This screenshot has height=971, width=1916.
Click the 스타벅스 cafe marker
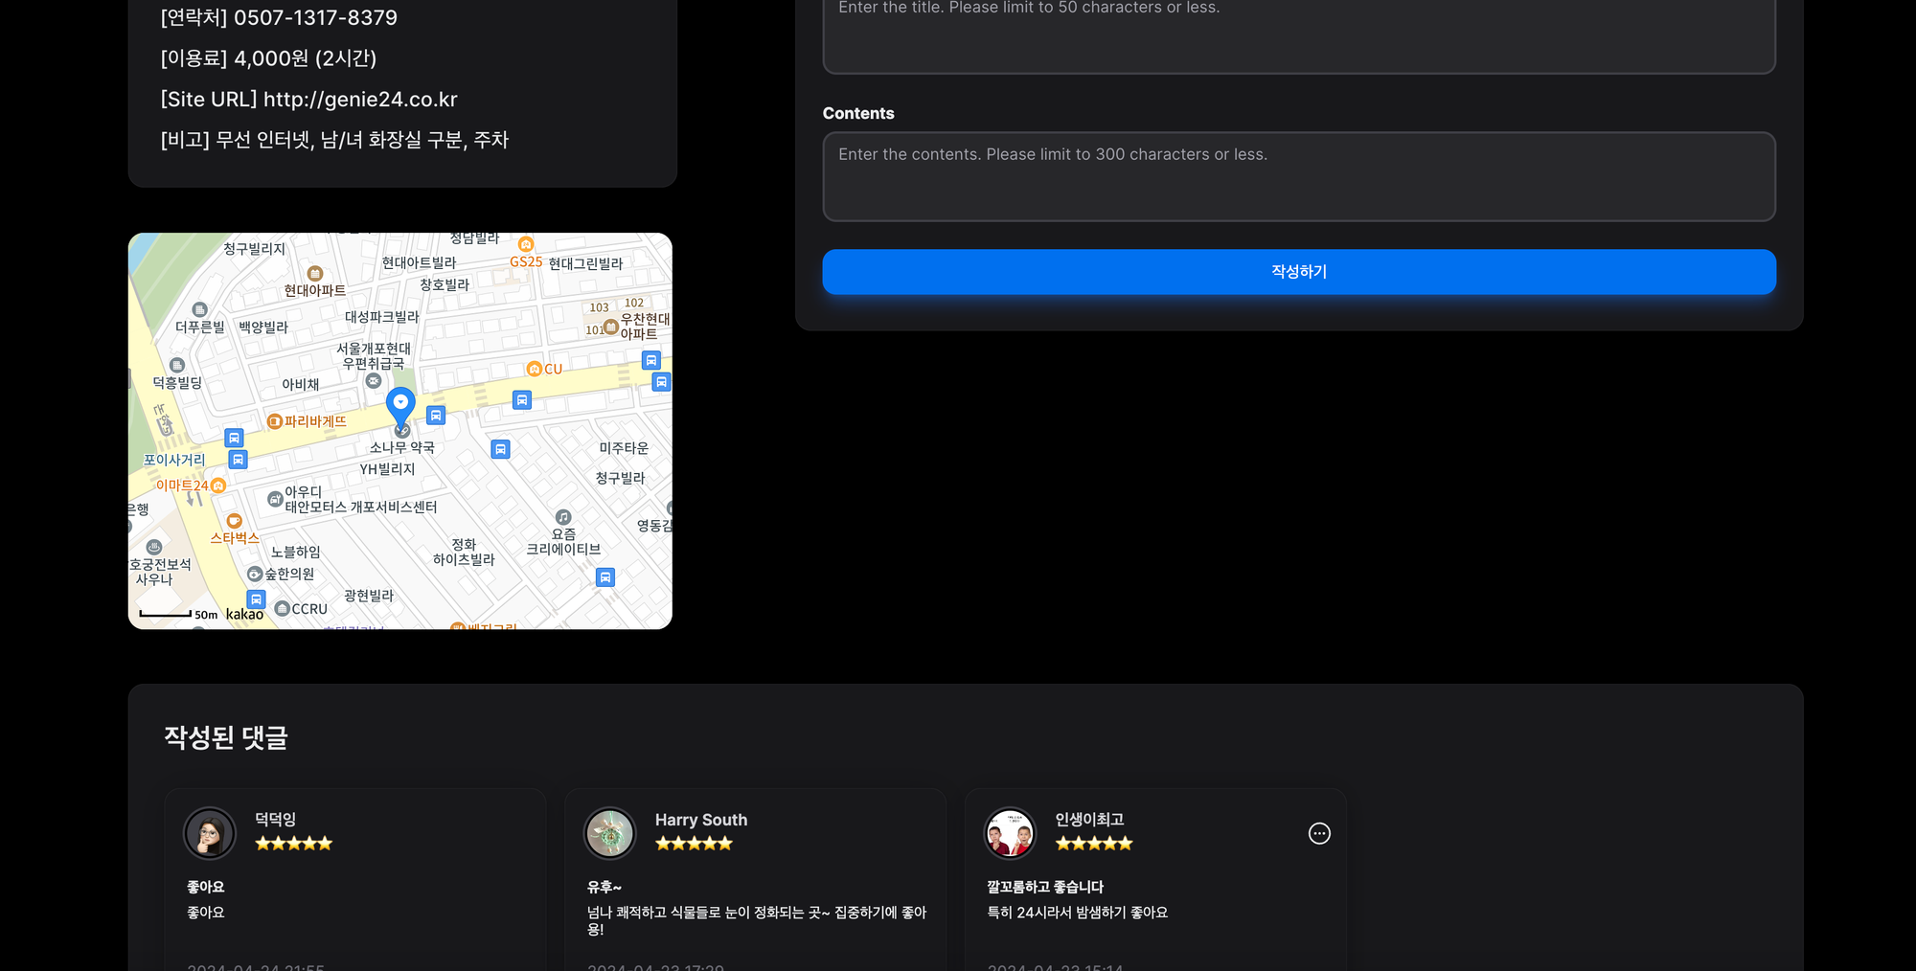pos(234,522)
